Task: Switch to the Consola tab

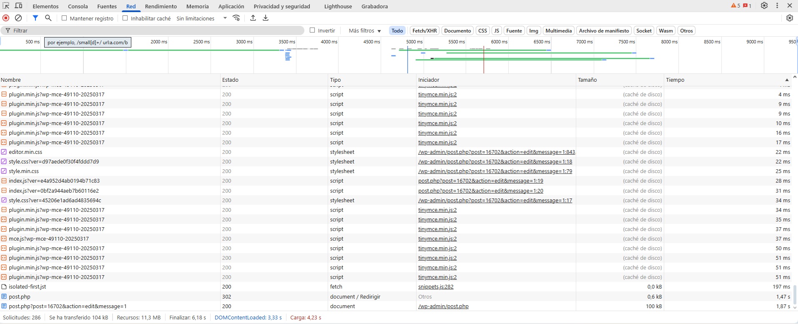Action: [x=78, y=6]
